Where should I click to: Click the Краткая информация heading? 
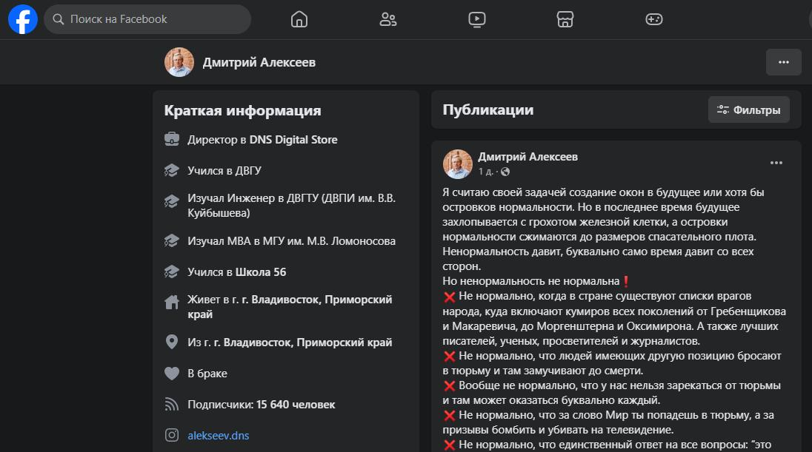pos(242,110)
